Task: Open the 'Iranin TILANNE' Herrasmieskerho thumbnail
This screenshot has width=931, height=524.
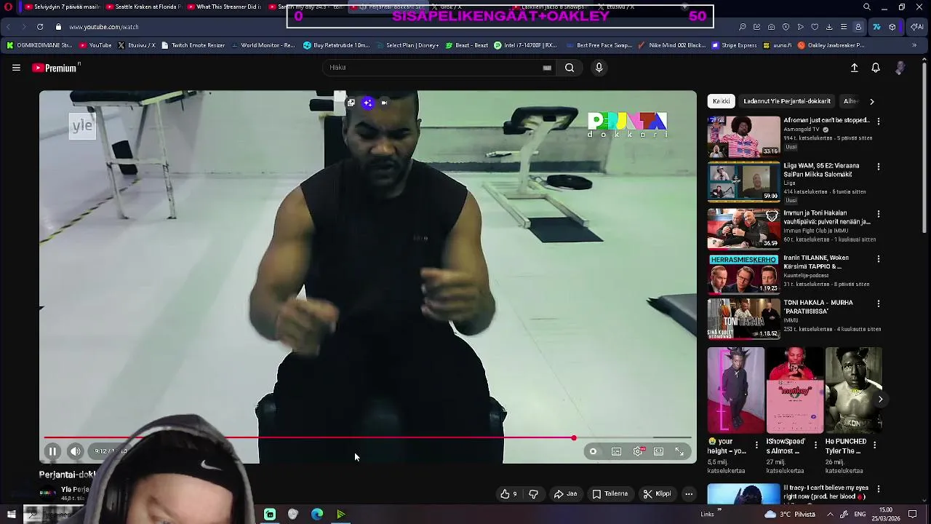Action: (743, 274)
